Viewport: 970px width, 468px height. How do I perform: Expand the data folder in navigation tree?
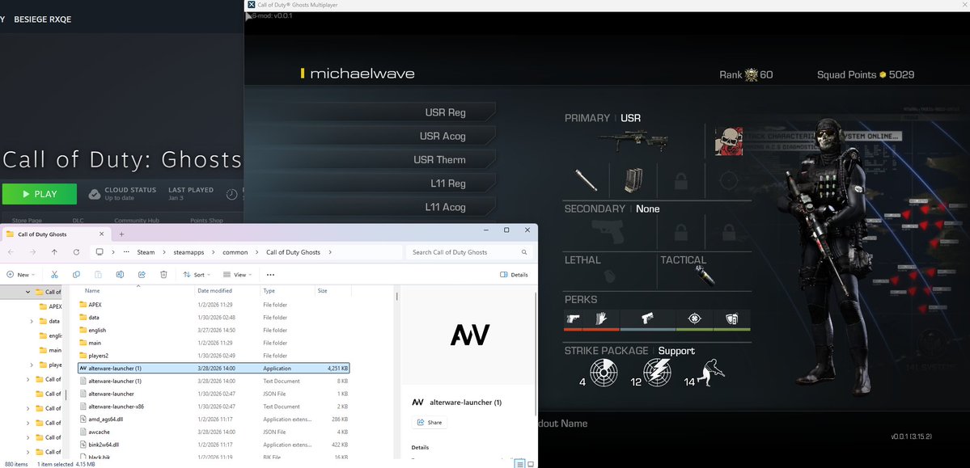[32, 321]
